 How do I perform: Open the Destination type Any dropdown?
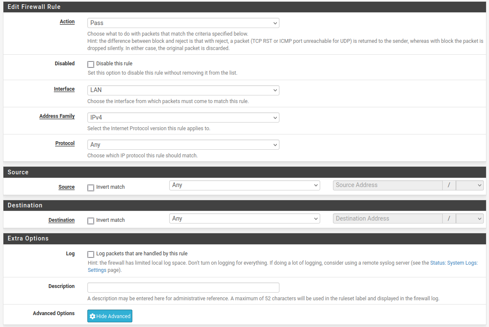click(244, 218)
